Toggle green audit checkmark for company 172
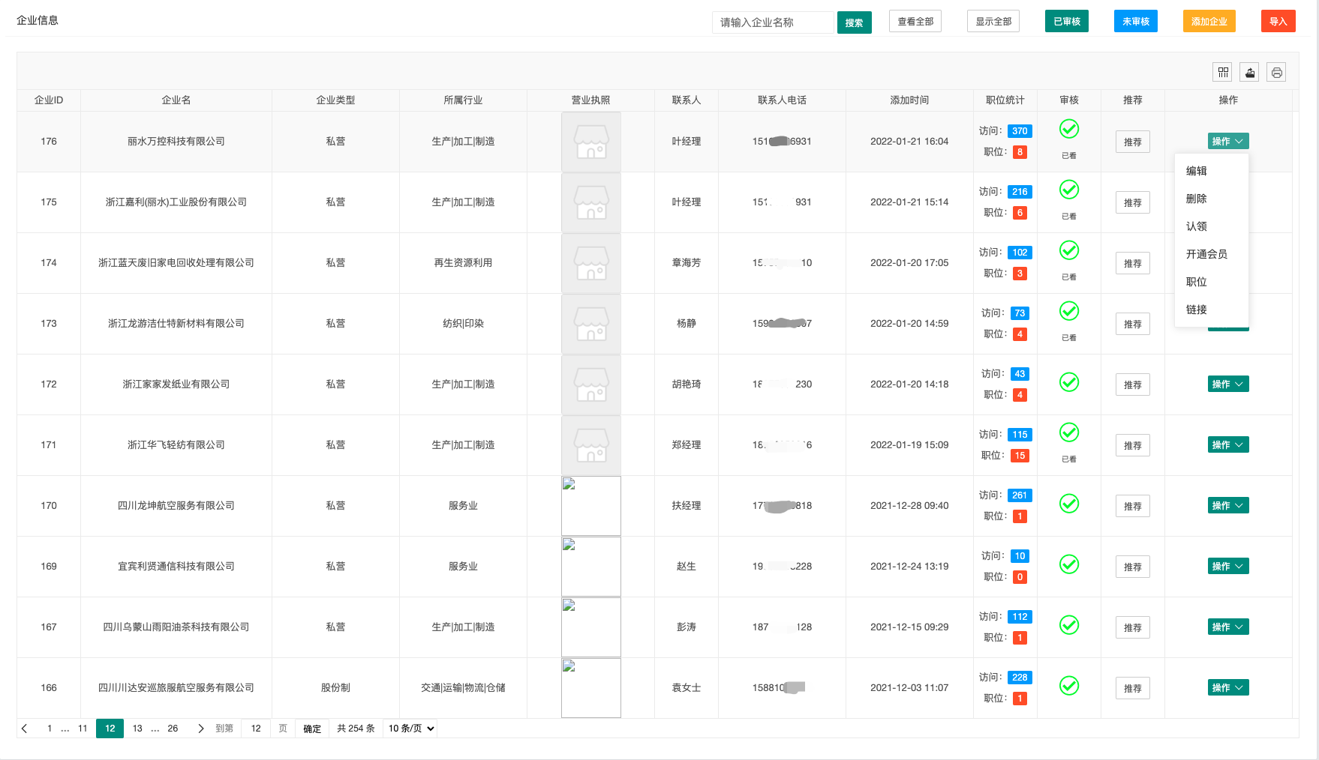Image resolution: width=1319 pixels, height=760 pixels. coord(1069,382)
